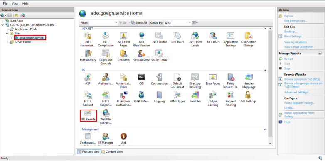Viewport: 325px width, 161px height.
Task: Open the Application Settings feature
Action: (231, 39)
